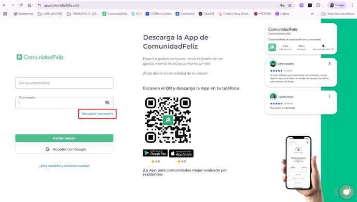Click the Recuperar contraseña link
Viewport: 357px width, 202px height.
[98, 113]
